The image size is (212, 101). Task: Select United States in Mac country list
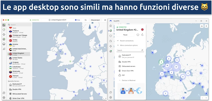(x=19, y=59)
